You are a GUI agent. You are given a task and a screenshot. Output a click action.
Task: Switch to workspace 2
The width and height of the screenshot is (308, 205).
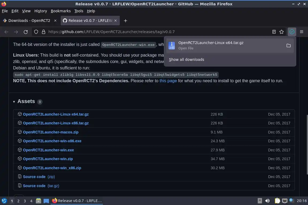click(18, 201)
